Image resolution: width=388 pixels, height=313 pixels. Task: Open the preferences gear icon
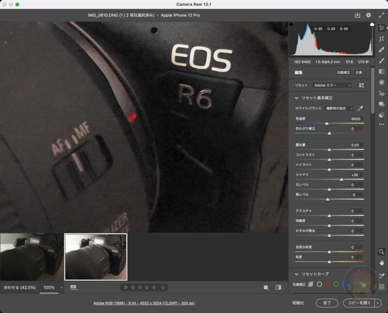point(368,16)
